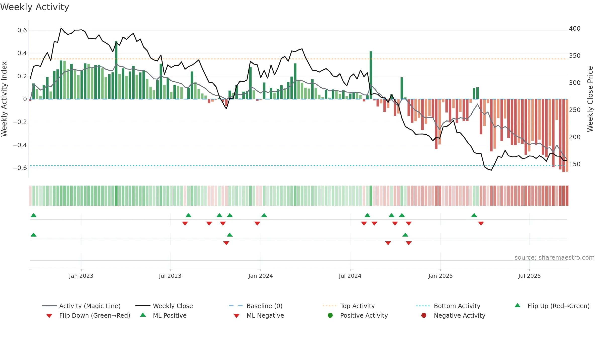Click the 150 price axis tick
The width and height of the screenshot is (603, 339).
[575, 164]
